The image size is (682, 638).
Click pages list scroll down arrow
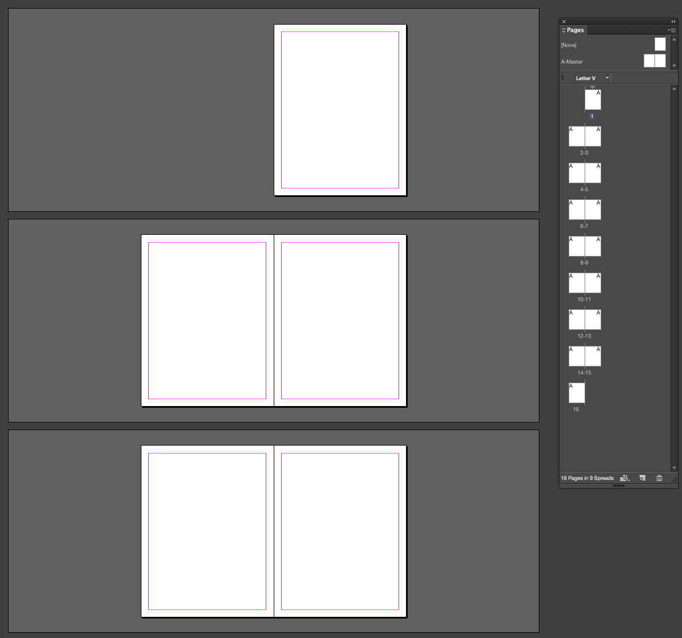(674, 468)
